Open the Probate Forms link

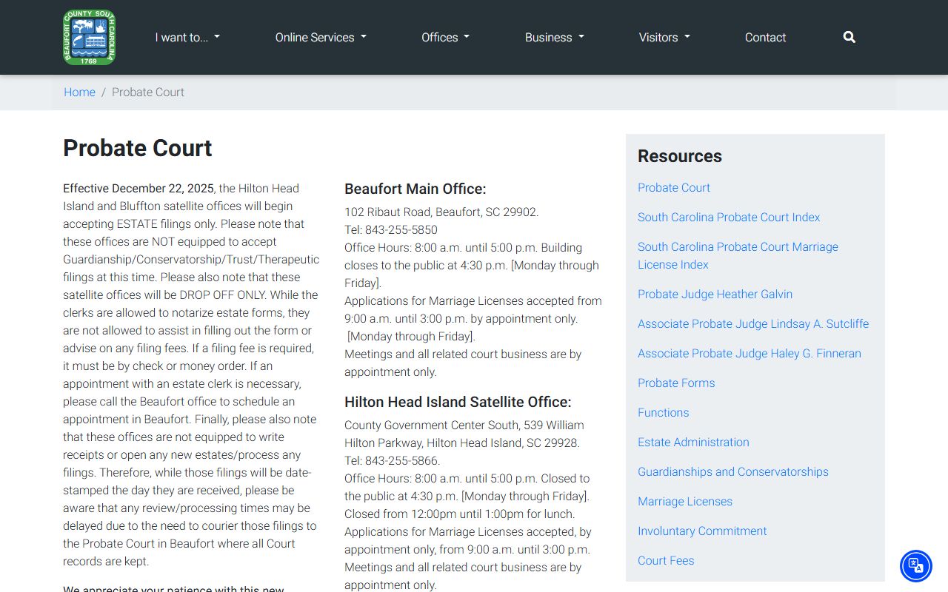676,383
